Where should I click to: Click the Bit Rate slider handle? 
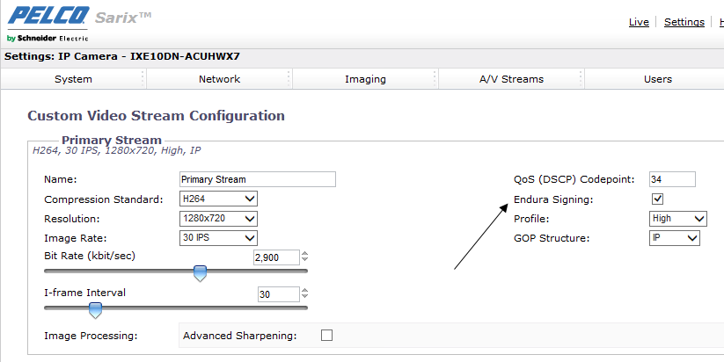[200, 273]
